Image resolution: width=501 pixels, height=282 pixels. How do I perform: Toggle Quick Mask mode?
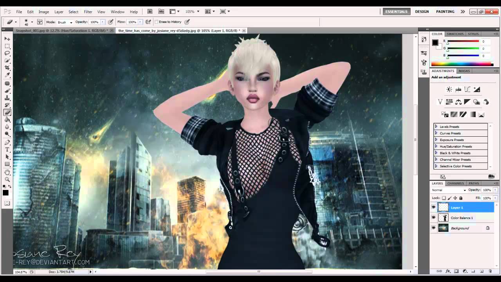click(7, 203)
